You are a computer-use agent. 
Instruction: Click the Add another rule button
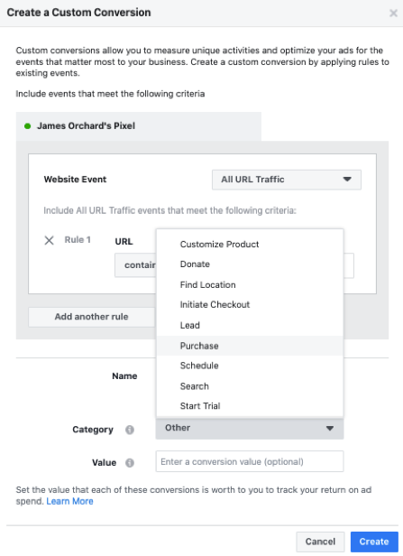tap(92, 317)
